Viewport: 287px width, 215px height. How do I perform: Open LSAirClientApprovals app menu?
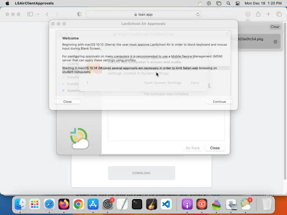[34, 3]
